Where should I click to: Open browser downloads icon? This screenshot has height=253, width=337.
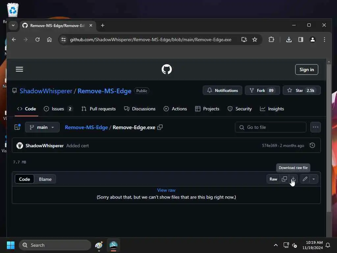289,40
